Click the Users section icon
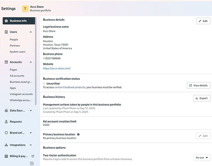 point(6,32)
